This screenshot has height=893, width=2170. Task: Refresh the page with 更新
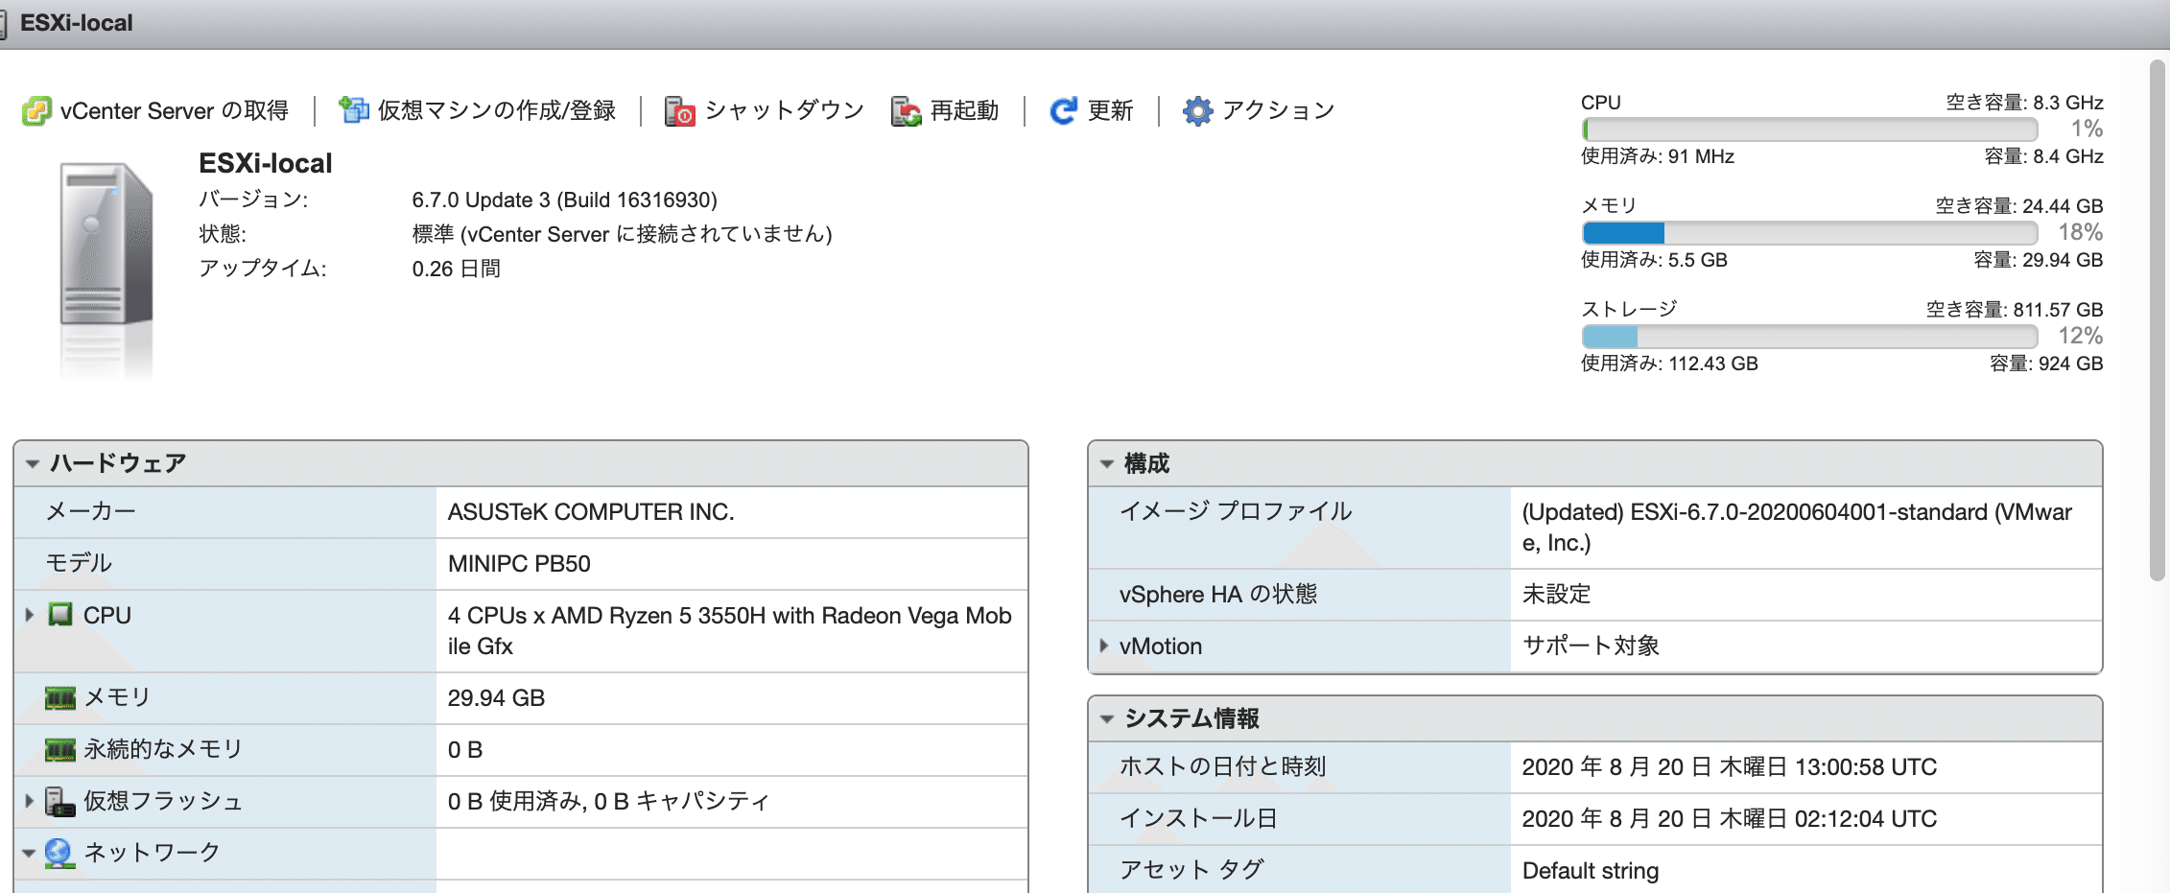(x=1110, y=111)
